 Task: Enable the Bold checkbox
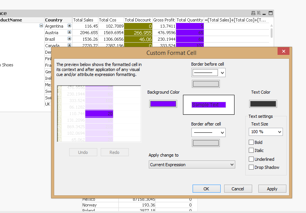pyautogui.click(x=251, y=142)
